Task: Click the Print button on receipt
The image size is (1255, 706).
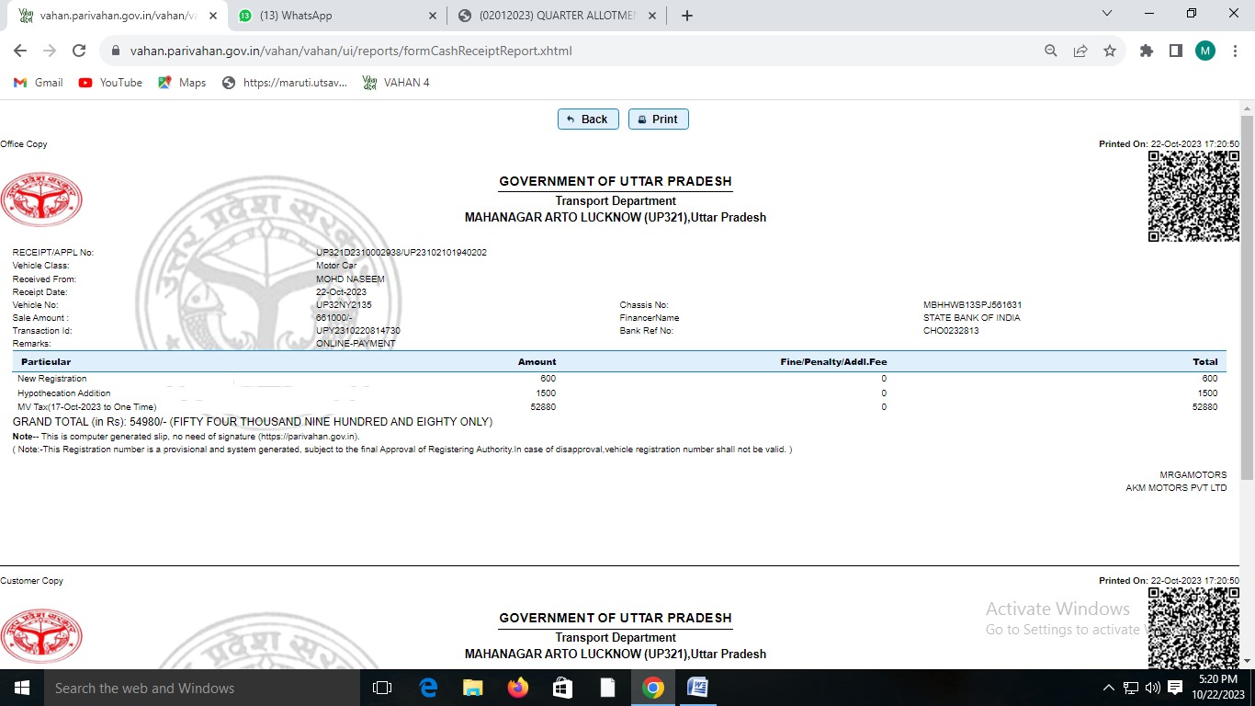Action: [x=659, y=120]
